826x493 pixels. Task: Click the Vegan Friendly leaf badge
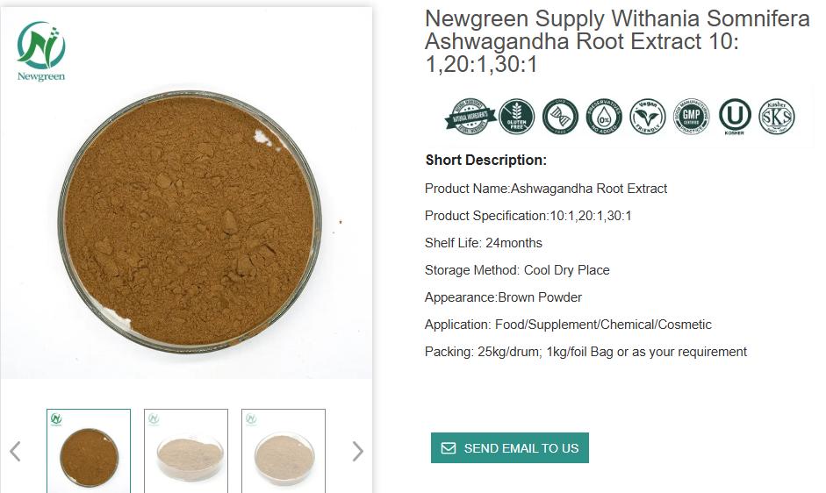[x=648, y=117]
